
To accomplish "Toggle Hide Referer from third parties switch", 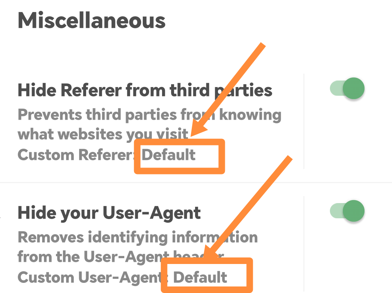I will 347,88.
